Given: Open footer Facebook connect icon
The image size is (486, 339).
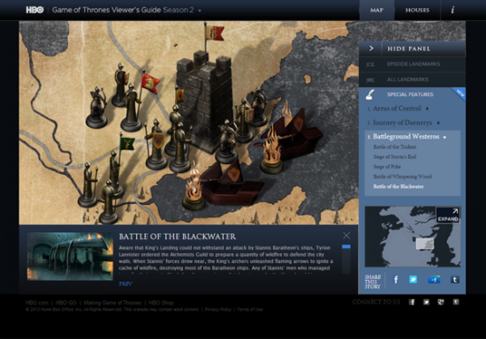Looking at the screenshot, I should (412, 302).
